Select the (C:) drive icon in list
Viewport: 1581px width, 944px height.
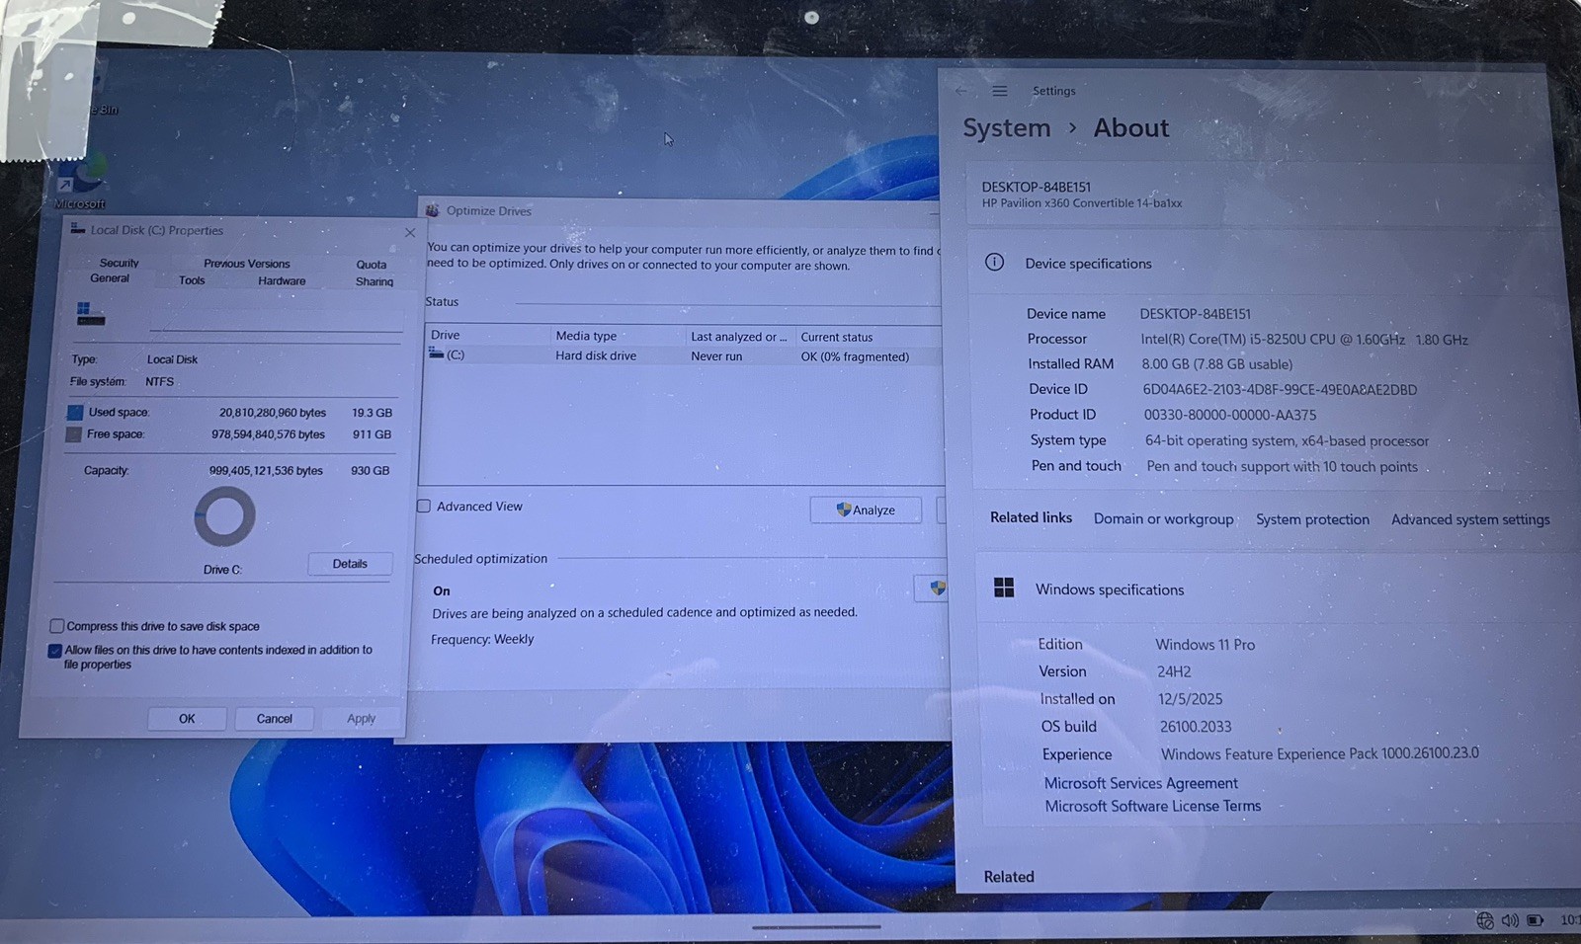click(436, 354)
